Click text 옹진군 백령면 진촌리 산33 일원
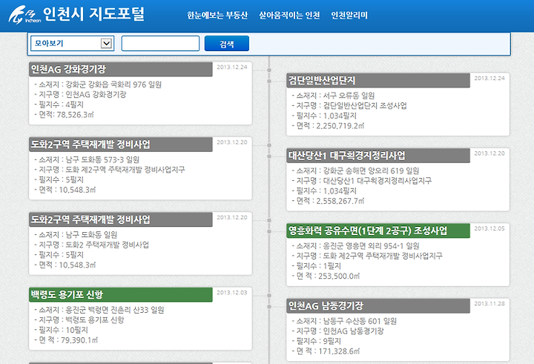Screen dimensions: 534x364 coord(115,310)
